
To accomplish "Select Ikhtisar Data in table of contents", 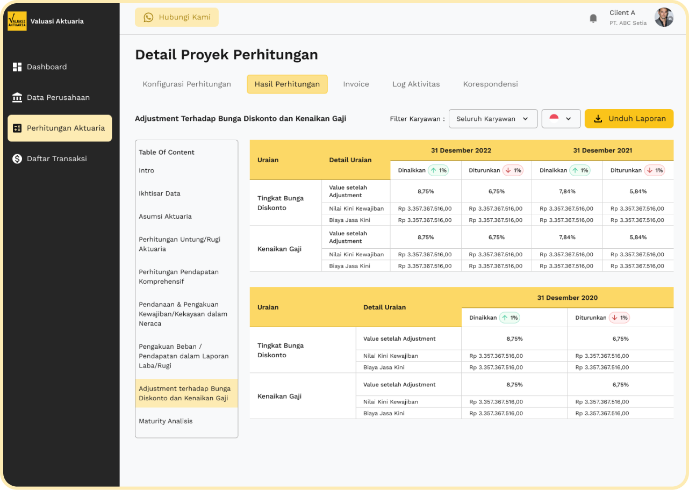I will click(x=160, y=193).
